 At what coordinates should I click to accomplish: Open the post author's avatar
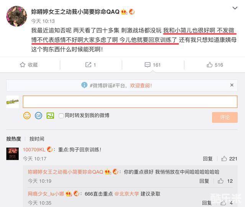point(16,16)
